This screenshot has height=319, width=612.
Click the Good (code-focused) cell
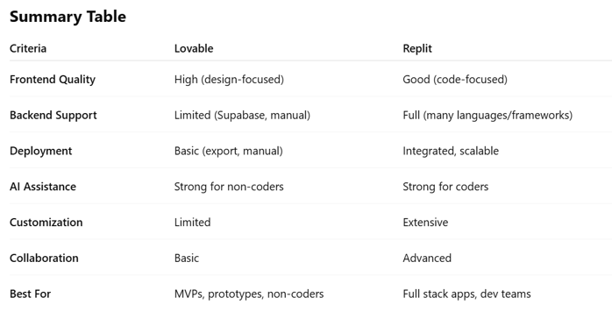455,80
